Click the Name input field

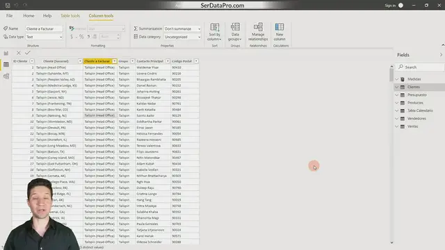click(x=44, y=28)
